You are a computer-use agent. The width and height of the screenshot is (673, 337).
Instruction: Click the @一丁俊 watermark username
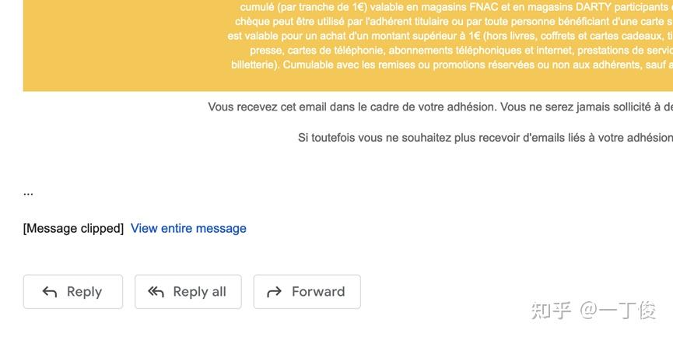point(618,311)
